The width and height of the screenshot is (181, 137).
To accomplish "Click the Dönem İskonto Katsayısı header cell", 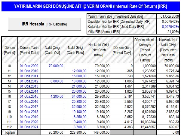I will (x=146, y=50).
